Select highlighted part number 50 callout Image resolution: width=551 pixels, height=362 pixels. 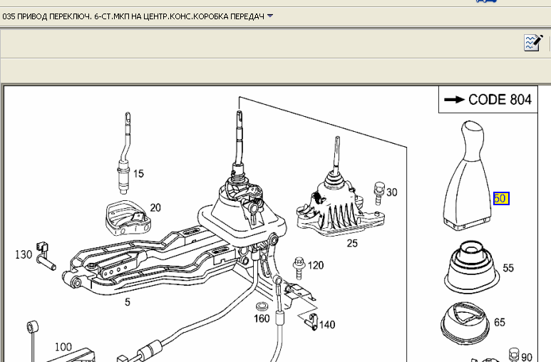click(500, 198)
